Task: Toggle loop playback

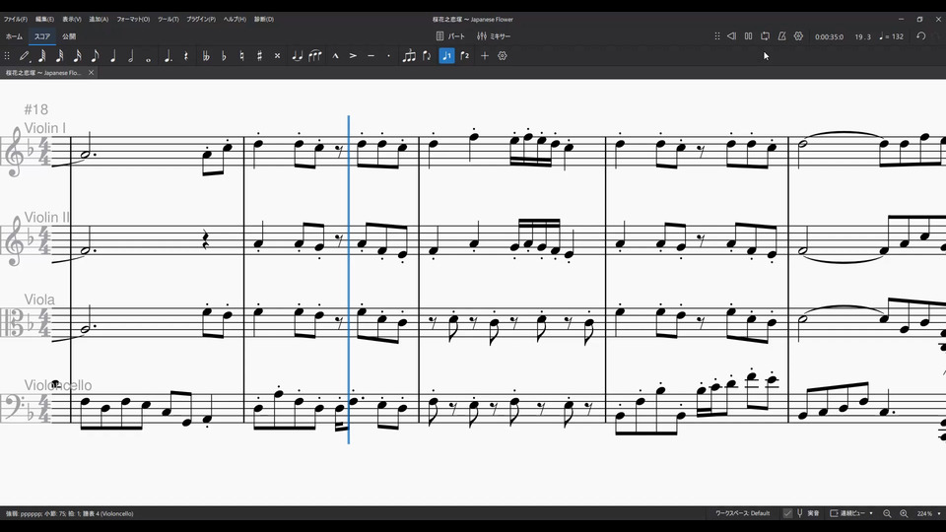Action: point(765,36)
